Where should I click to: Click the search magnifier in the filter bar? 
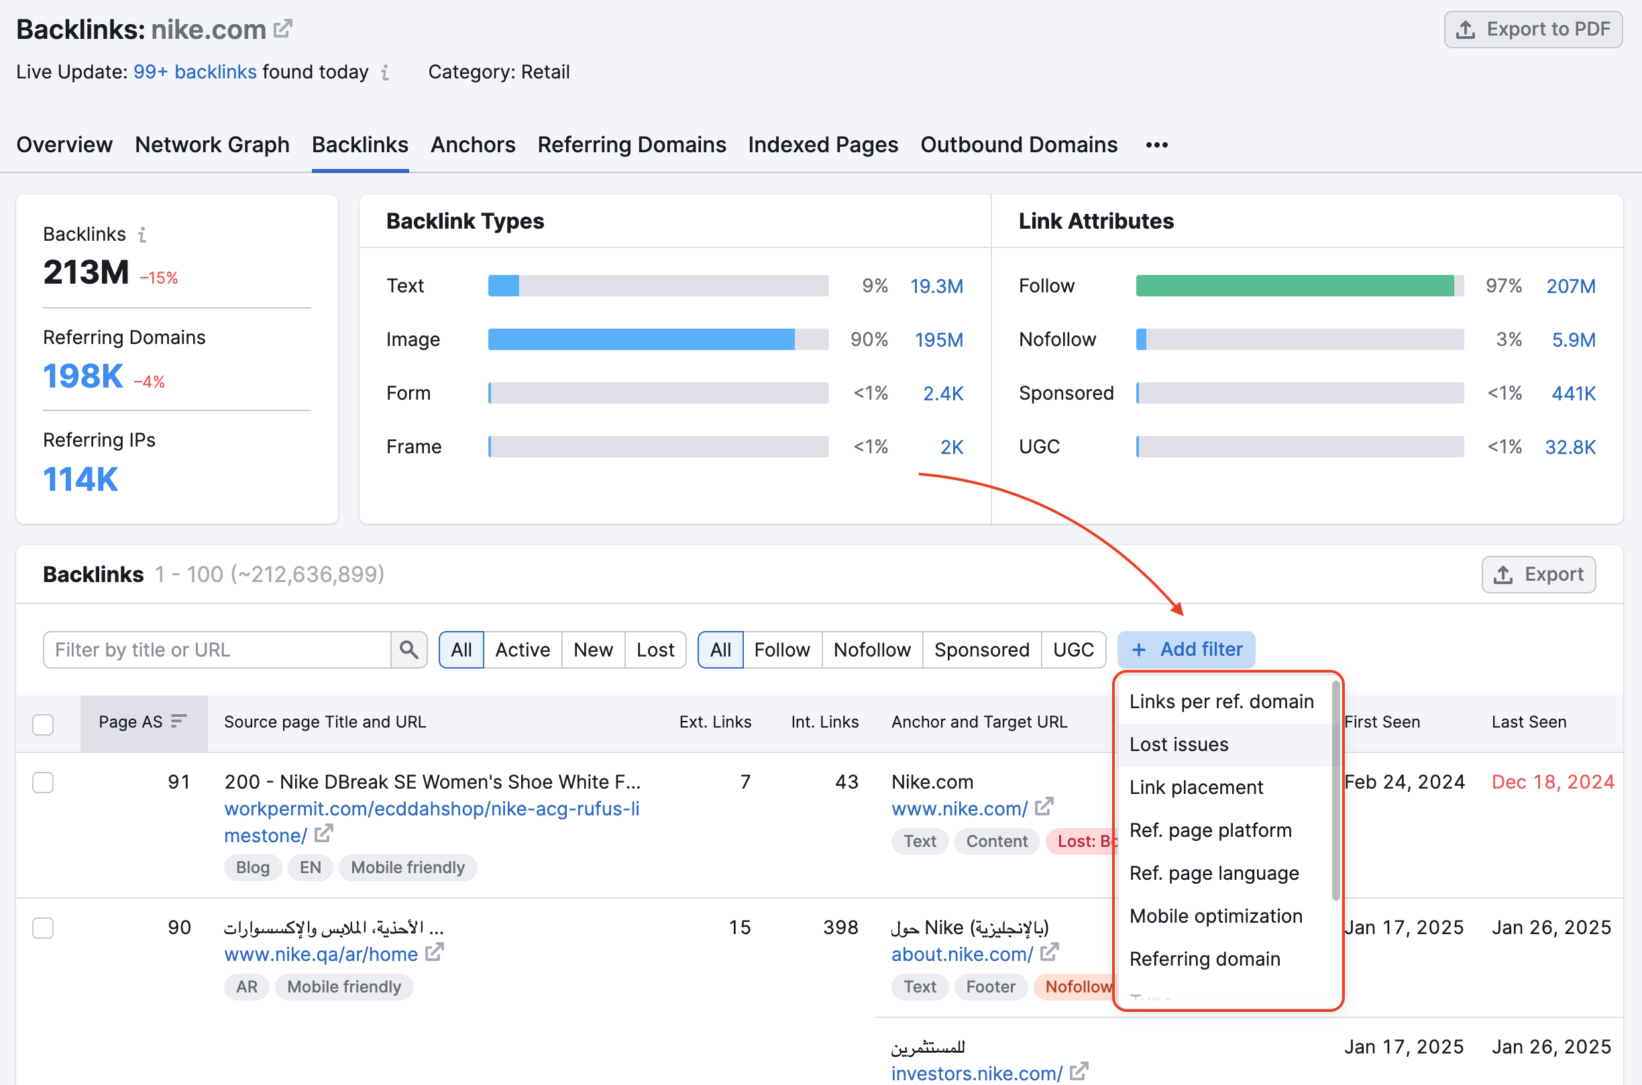click(408, 650)
